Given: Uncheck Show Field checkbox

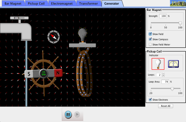Looking at the screenshot, I should pyautogui.click(x=150, y=34).
